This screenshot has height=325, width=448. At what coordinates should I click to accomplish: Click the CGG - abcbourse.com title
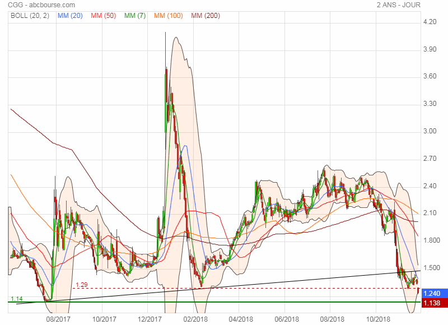(41, 5)
